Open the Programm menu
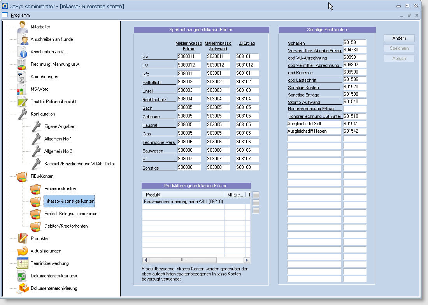The image size is (428, 305). point(20,15)
